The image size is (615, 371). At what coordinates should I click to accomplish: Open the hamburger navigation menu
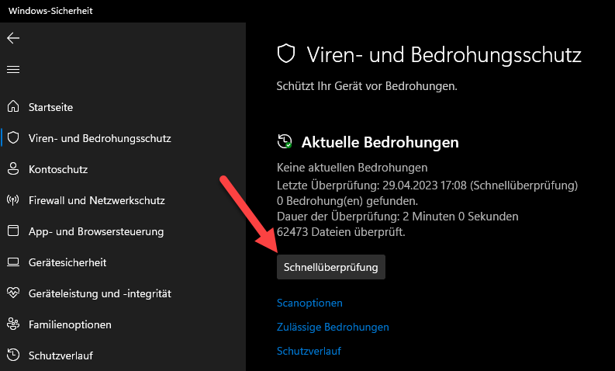point(13,69)
